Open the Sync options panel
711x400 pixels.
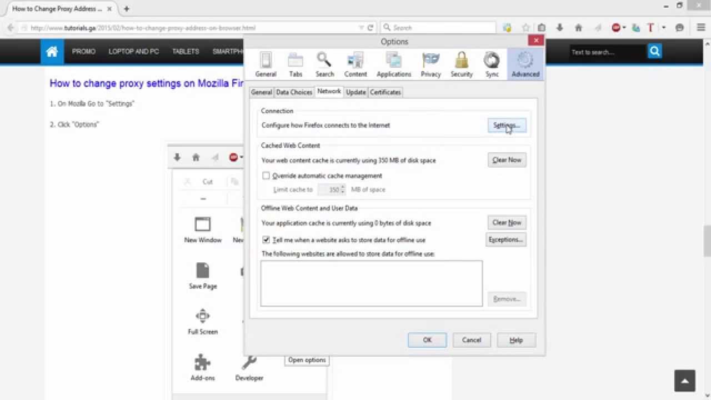coord(492,64)
